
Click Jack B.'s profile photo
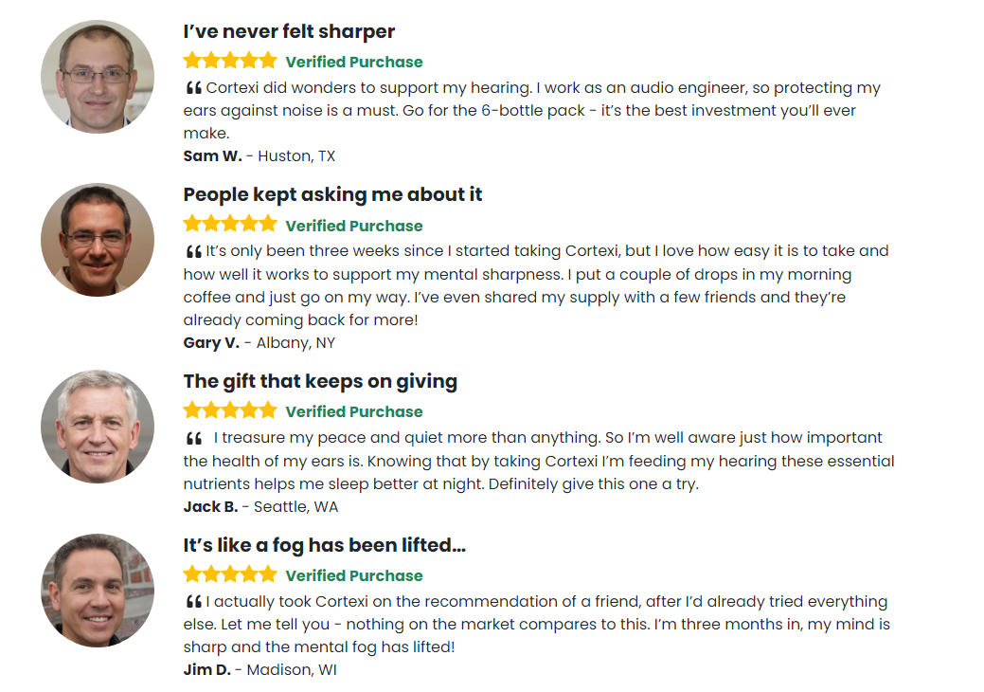point(98,427)
